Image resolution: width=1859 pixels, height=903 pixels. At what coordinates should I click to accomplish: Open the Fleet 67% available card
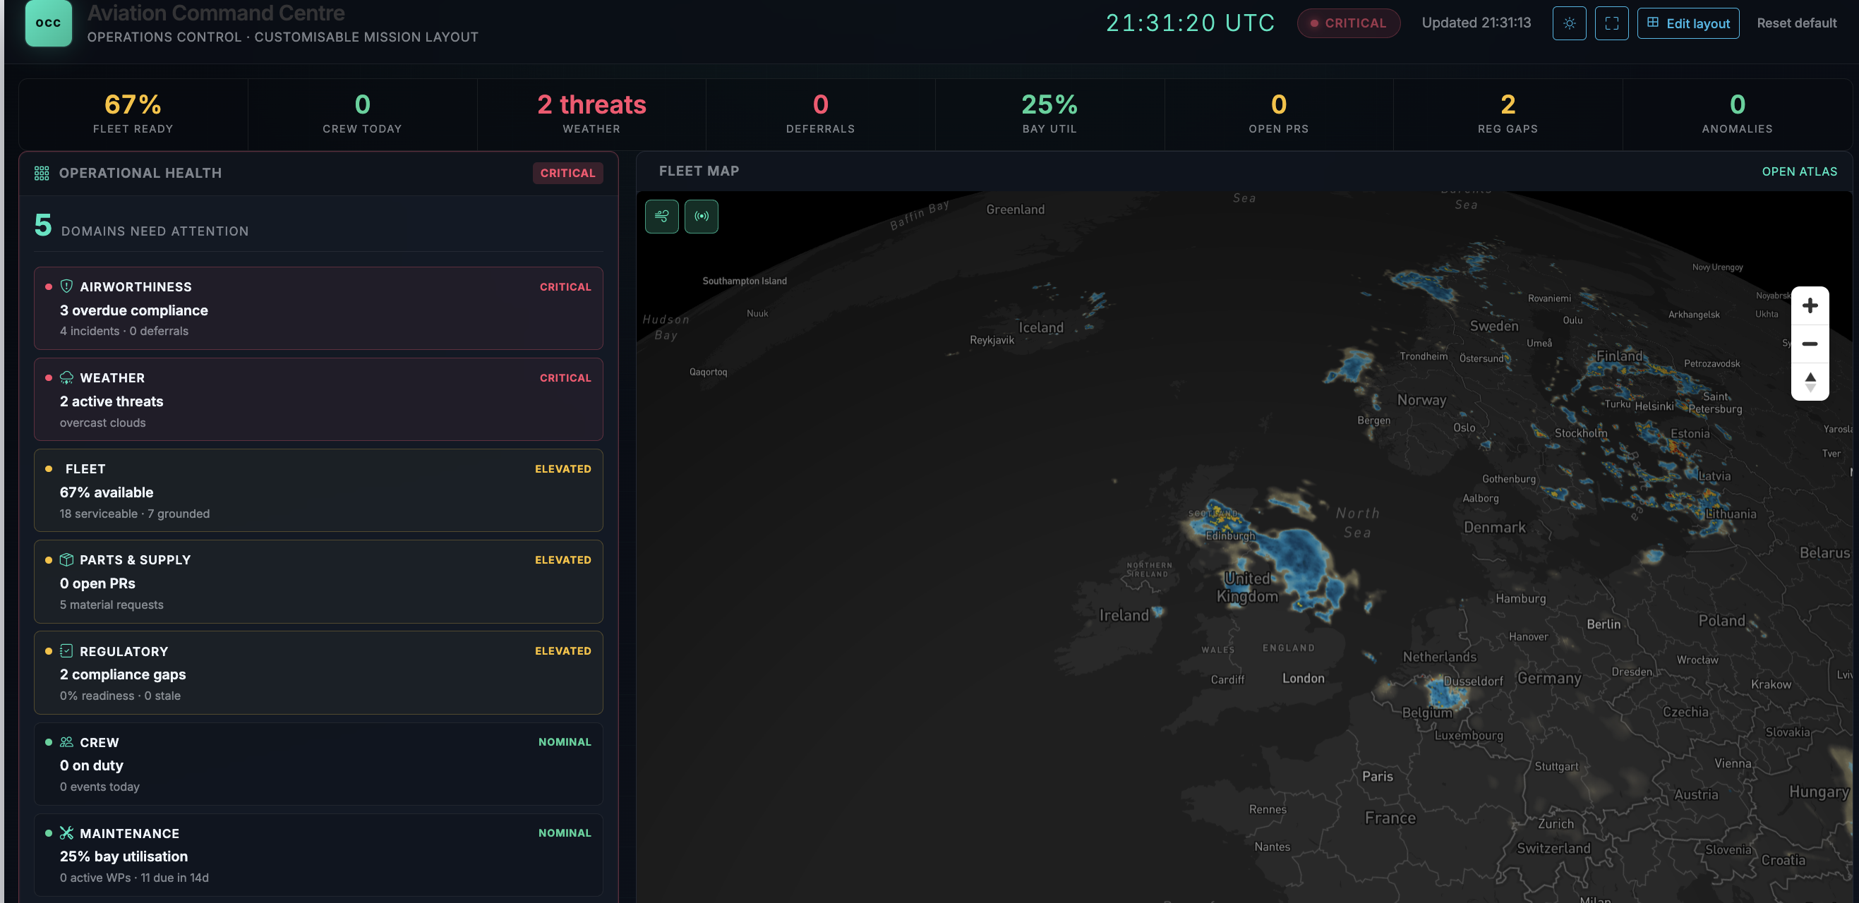(318, 490)
